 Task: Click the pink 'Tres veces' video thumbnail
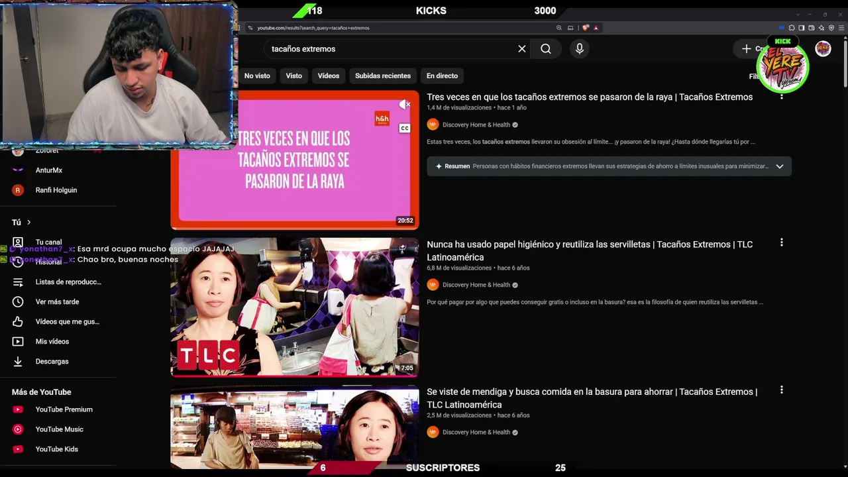295,160
